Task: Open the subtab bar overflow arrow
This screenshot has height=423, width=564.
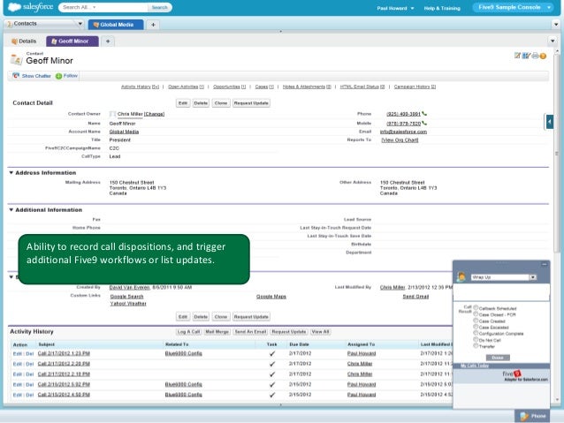Action: click(x=553, y=41)
